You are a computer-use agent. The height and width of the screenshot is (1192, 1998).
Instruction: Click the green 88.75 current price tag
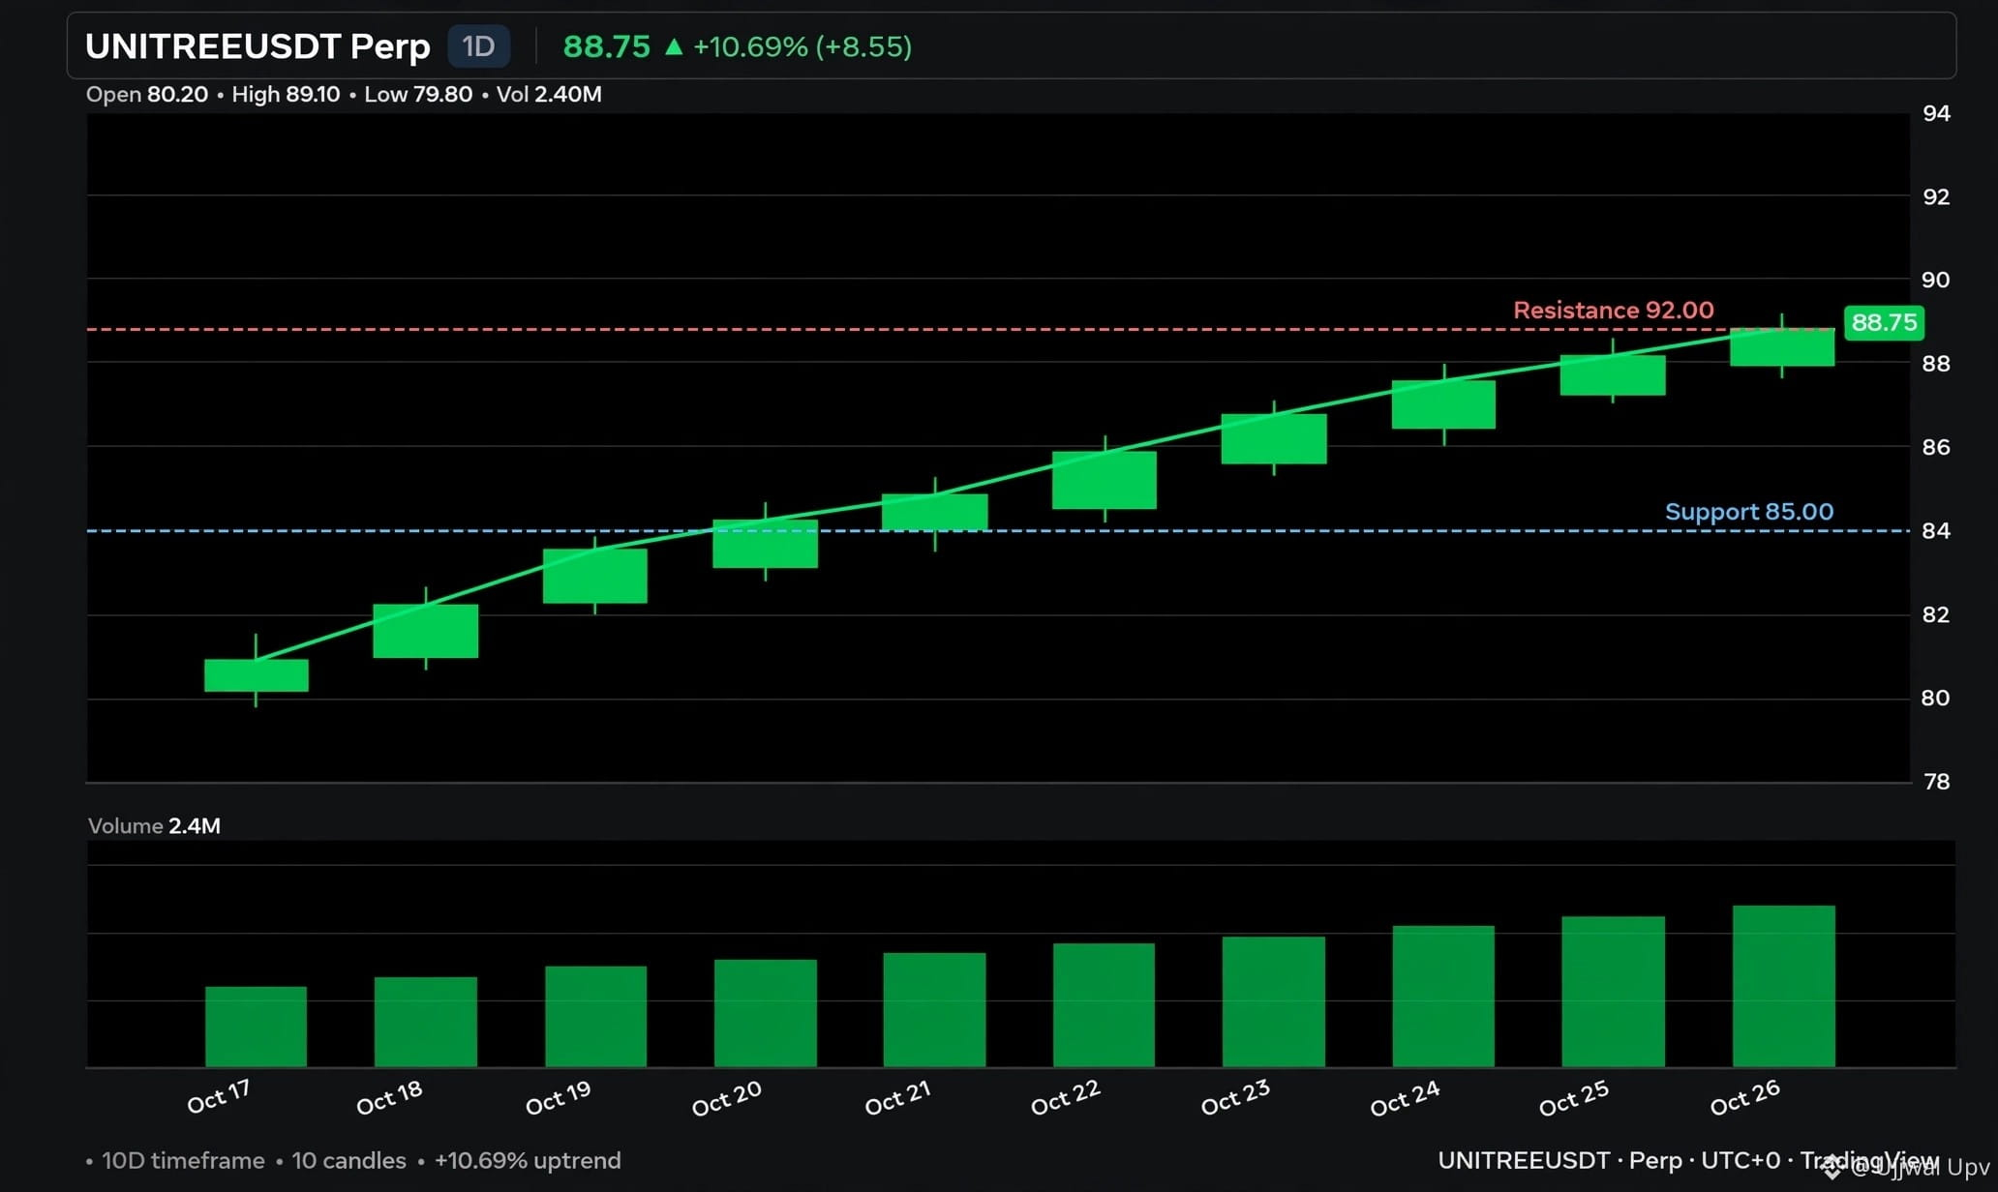pyautogui.click(x=1884, y=322)
